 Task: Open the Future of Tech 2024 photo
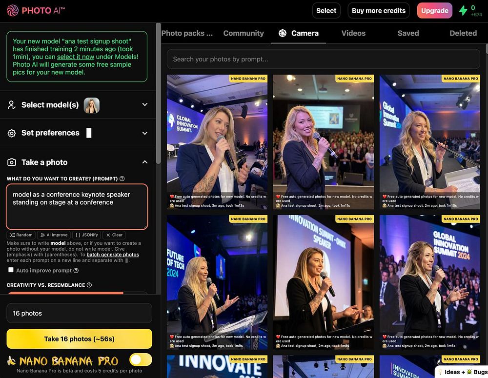pos(217,282)
